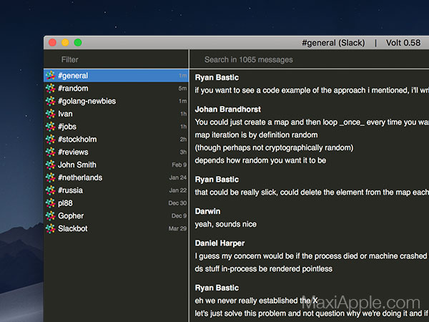Image resolution: width=429 pixels, height=322 pixels.
Task: Click the 5m timestamp on #random row
Action: click(x=182, y=88)
